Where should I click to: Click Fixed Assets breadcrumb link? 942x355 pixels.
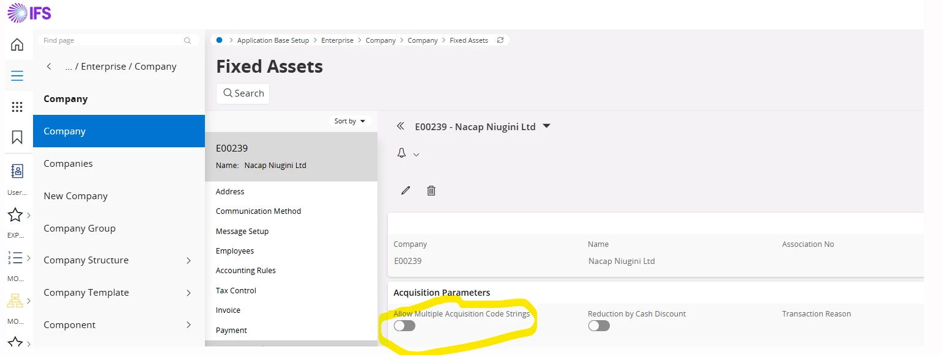coord(469,40)
